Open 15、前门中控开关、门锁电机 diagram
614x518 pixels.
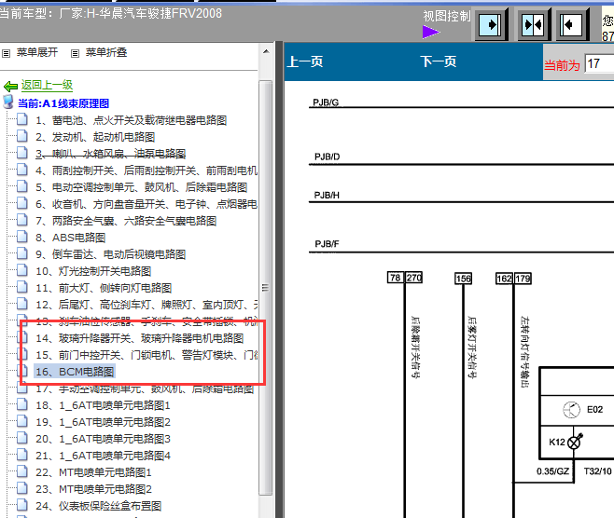(147, 355)
